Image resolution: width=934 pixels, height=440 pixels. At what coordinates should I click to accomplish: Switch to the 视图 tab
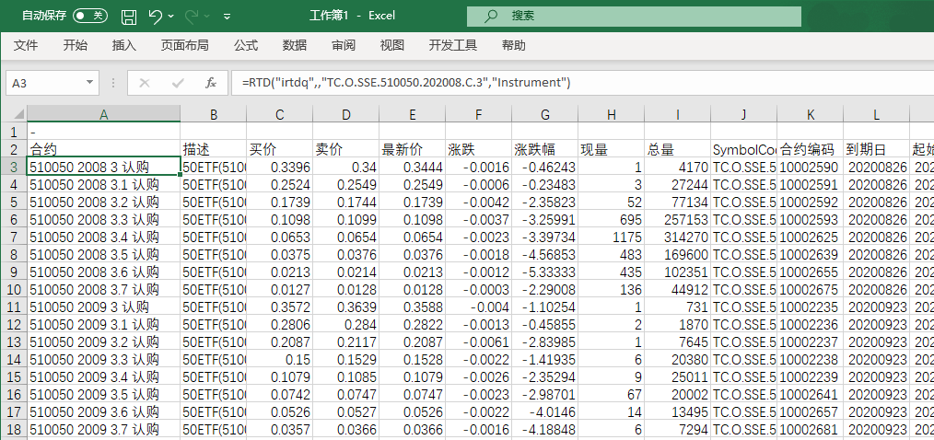[x=392, y=45]
